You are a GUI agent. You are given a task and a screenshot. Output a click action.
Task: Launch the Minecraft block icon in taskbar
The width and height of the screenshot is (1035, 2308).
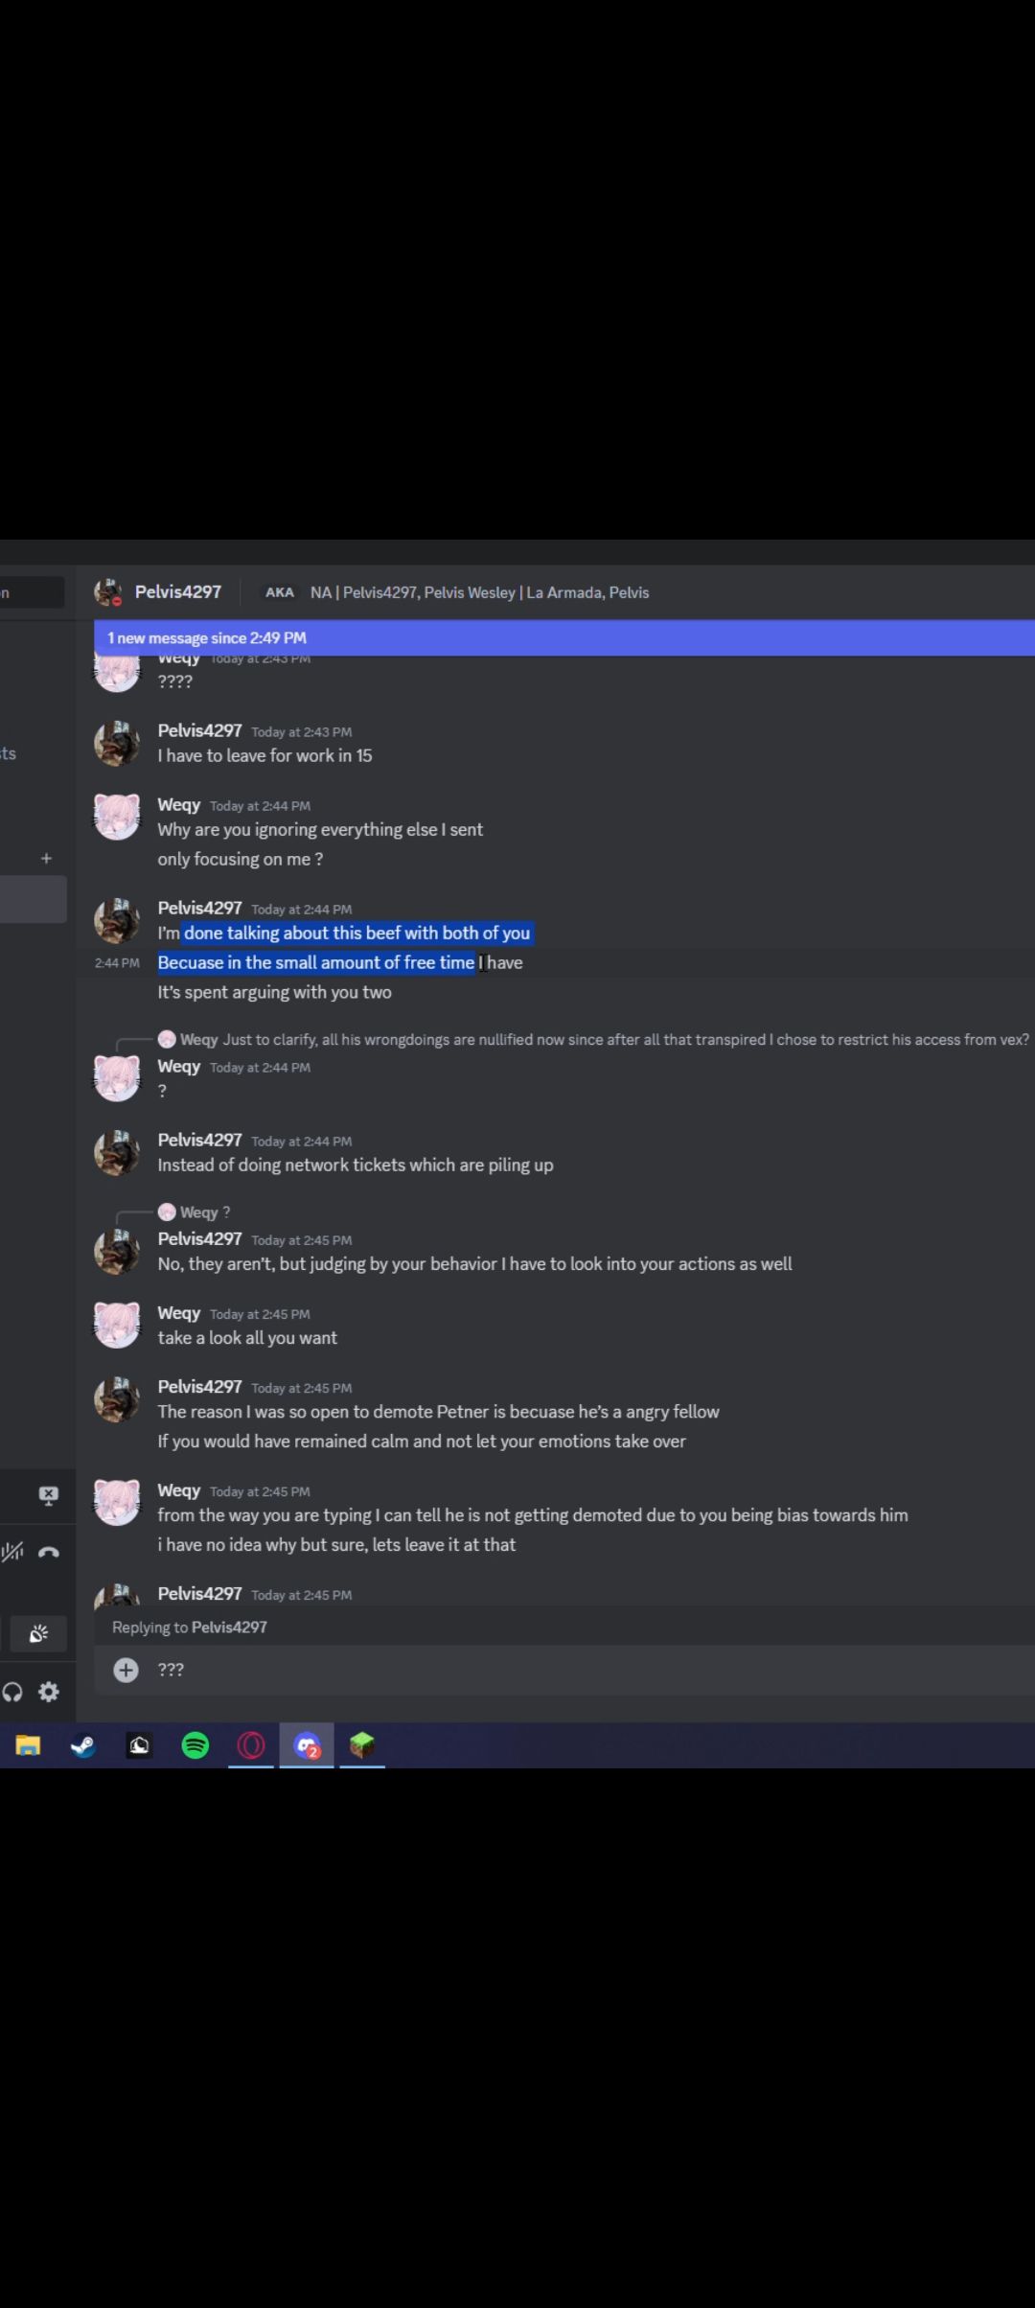click(361, 1745)
